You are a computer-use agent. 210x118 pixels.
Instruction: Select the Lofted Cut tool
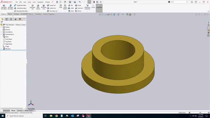[51, 8]
